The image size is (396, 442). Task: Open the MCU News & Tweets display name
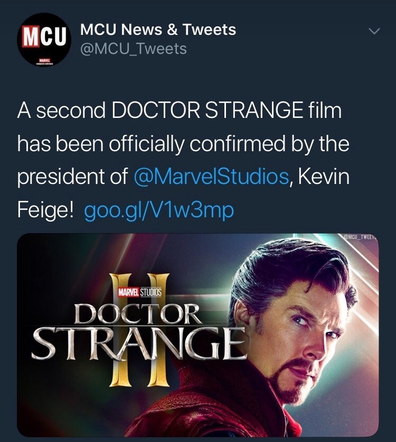(158, 30)
